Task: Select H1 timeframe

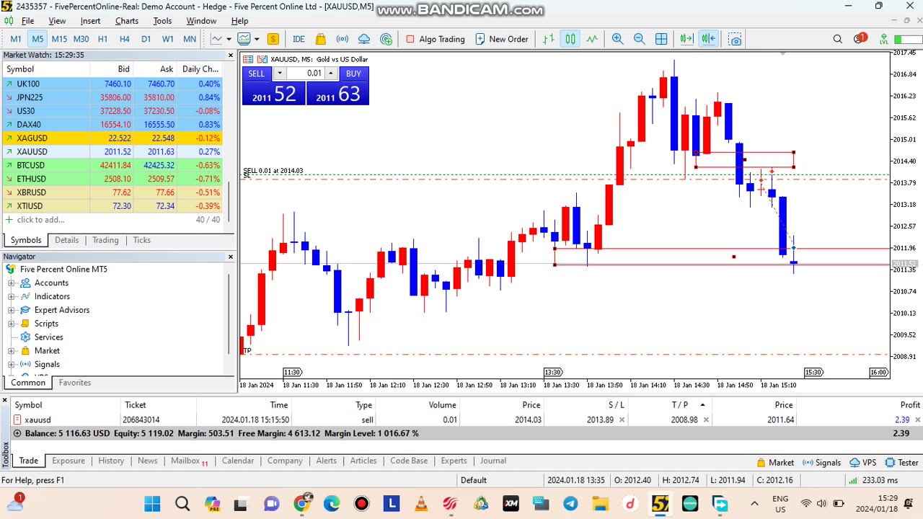Action: coord(102,39)
